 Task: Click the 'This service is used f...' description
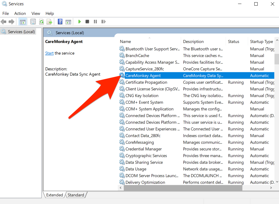[x=203, y=115]
